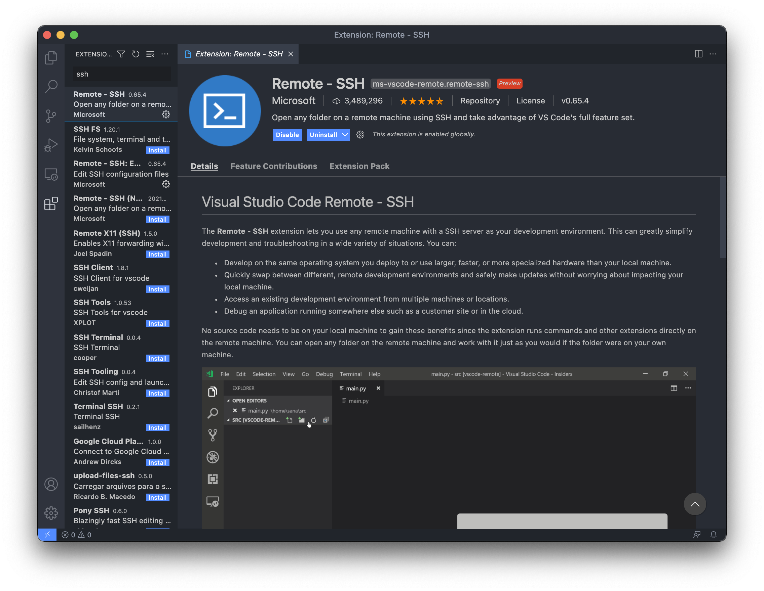Click the Remote - SSH extension logo
The width and height of the screenshot is (764, 591).
(225, 111)
